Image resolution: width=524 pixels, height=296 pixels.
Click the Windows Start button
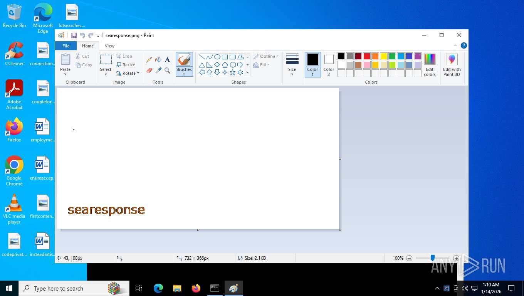9,288
